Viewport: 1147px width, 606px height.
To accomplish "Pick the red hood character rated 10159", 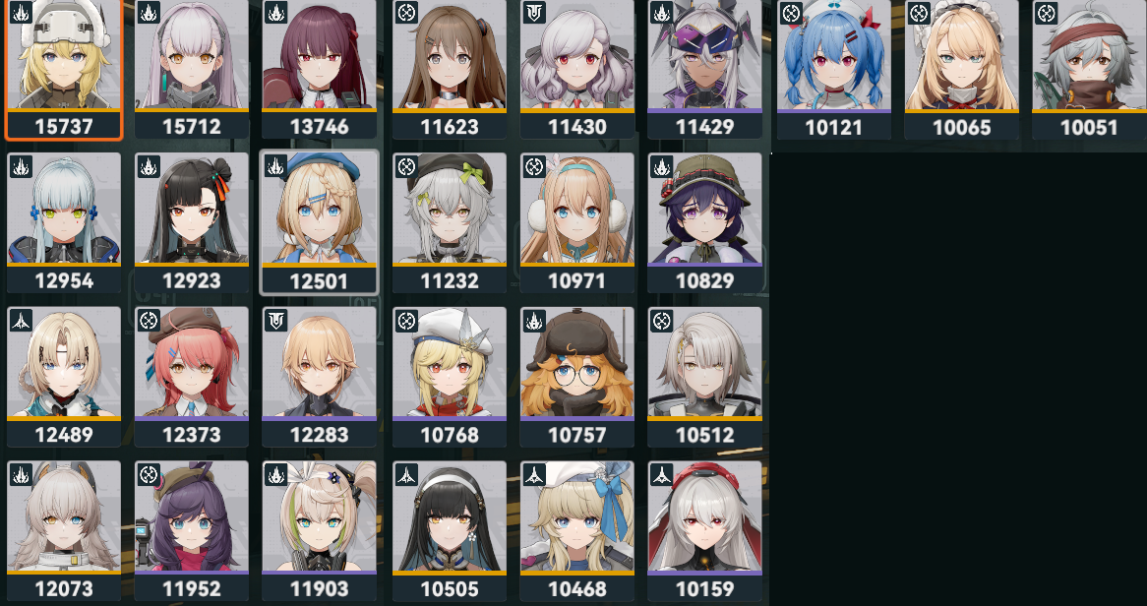I will [x=704, y=530].
